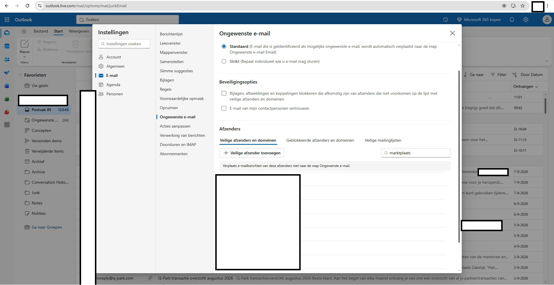Viewport: 554px width, 285px height.
Task: Open the People app in left rail
Action: [x=7, y=59]
